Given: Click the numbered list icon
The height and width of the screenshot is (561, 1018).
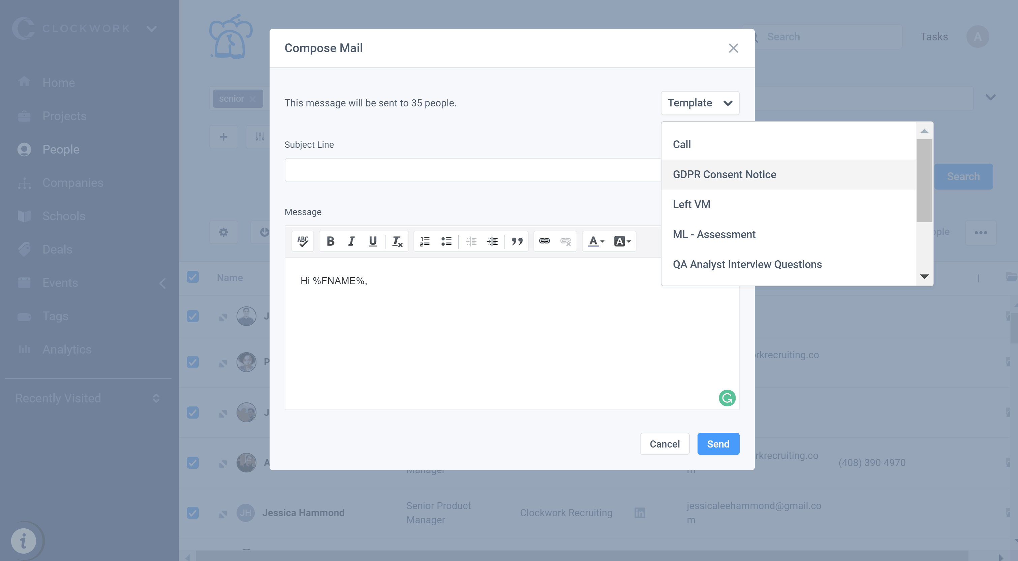Looking at the screenshot, I should pyautogui.click(x=425, y=240).
